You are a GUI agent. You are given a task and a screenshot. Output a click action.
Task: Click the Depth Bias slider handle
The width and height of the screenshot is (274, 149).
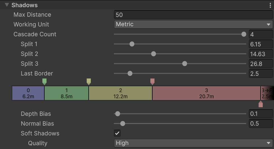pyautogui.click(x=118, y=114)
